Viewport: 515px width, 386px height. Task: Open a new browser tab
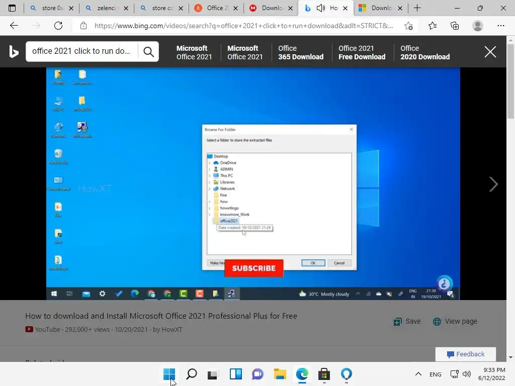coord(417,8)
